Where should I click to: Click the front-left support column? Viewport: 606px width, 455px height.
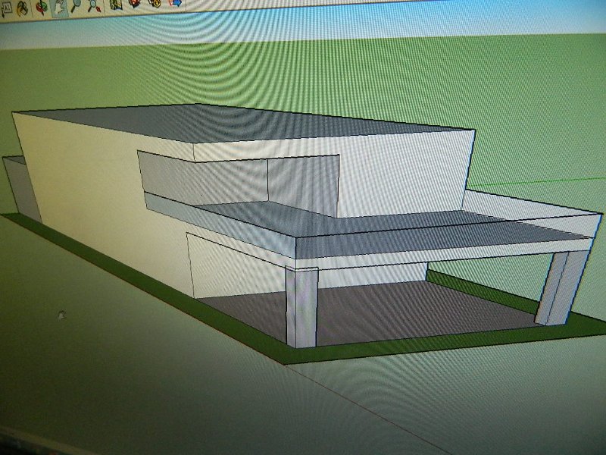301,307
